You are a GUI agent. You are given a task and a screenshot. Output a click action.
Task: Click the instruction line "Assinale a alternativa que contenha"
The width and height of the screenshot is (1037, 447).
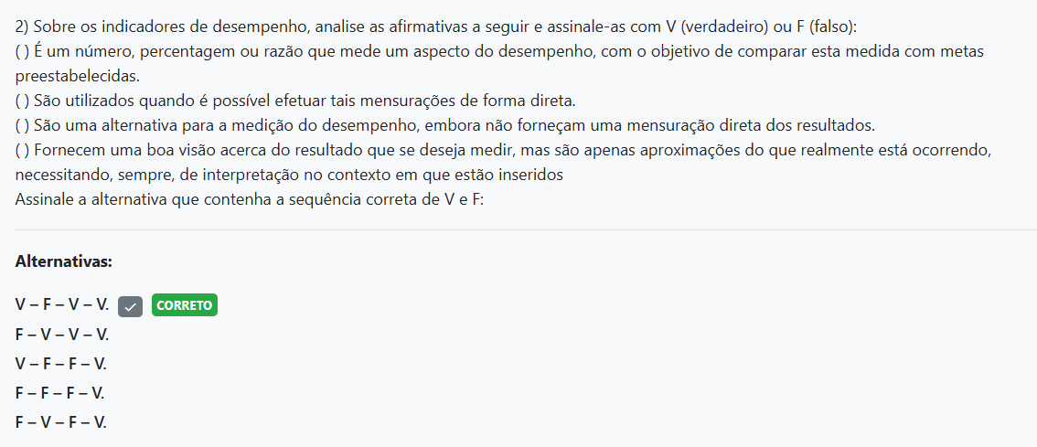249,198
